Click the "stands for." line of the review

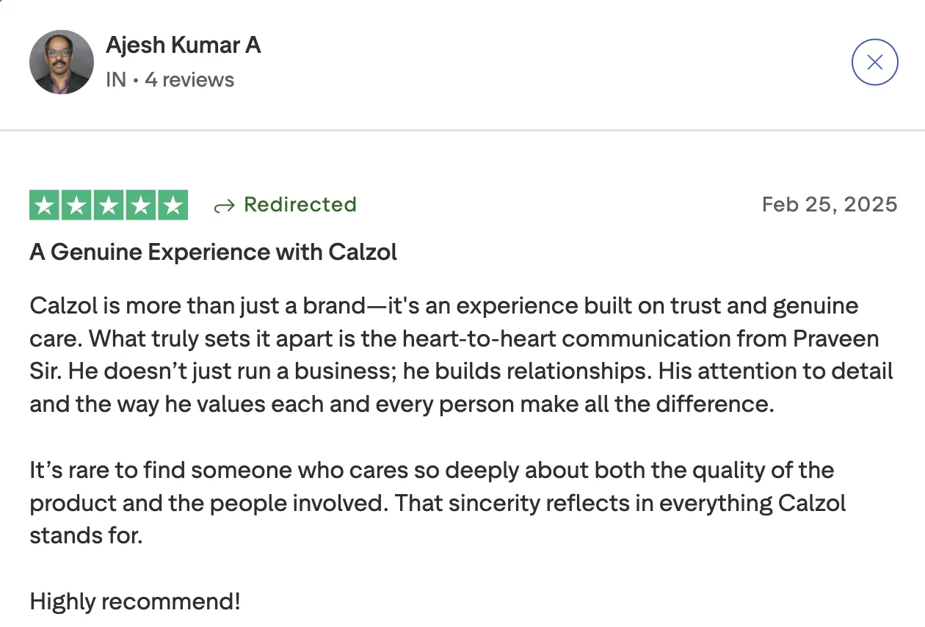pos(85,535)
